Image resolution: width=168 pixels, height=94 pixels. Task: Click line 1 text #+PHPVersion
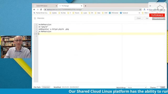click(45, 25)
